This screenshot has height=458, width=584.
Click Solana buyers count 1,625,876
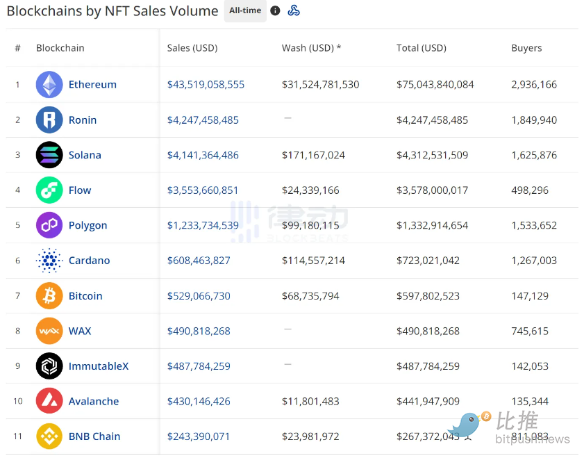coord(534,155)
